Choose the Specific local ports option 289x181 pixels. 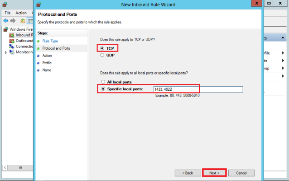pyautogui.click(x=102, y=89)
